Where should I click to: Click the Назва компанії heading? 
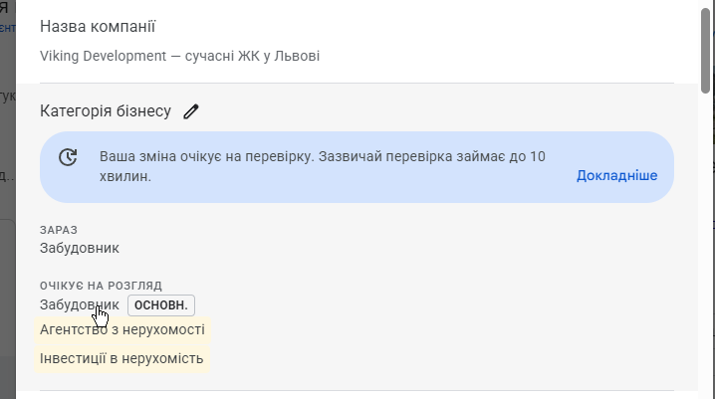(x=98, y=27)
